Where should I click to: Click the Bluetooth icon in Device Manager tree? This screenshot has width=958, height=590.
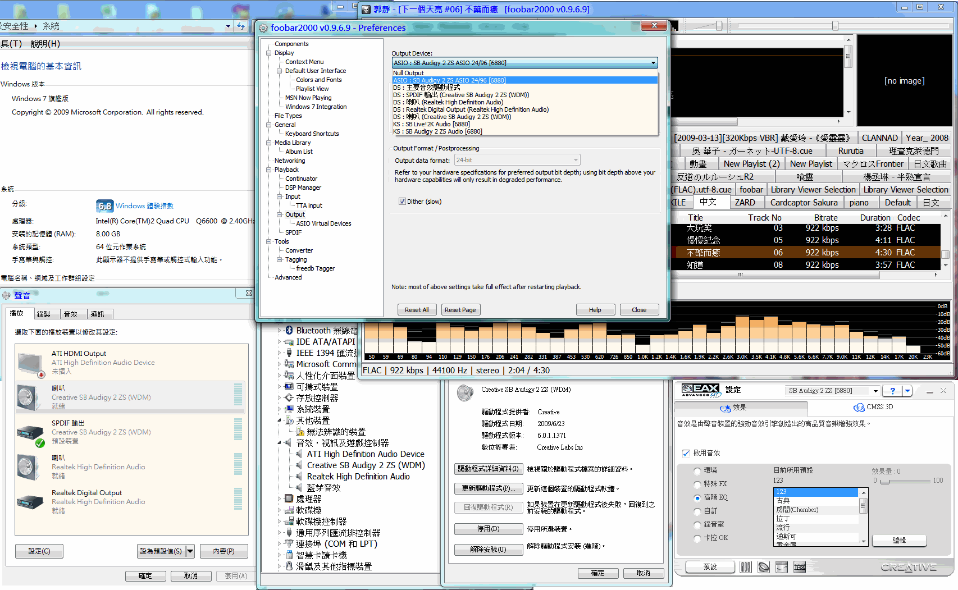click(289, 331)
